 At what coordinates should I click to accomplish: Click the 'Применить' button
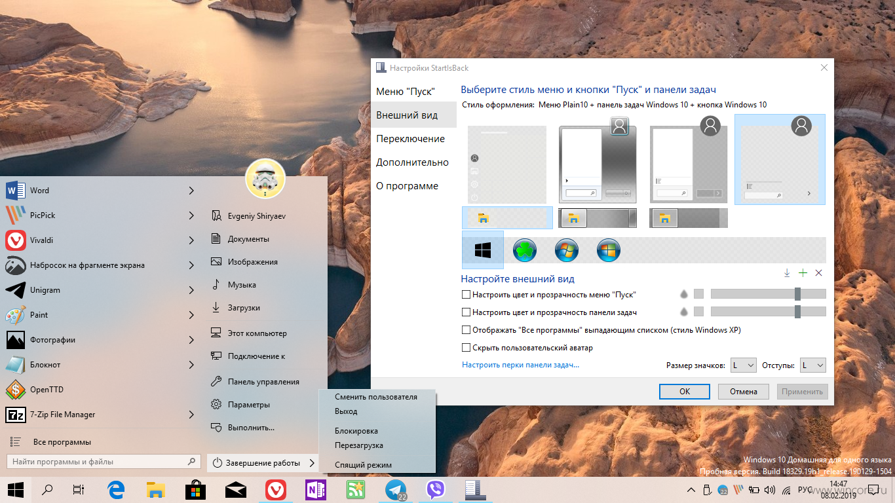(x=803, y=392)
